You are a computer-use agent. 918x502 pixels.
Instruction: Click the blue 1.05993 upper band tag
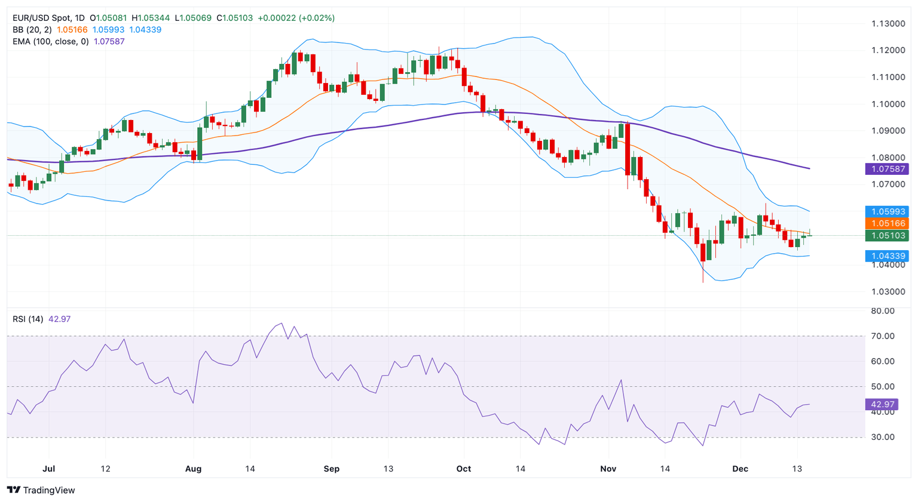tap(887, 211)
